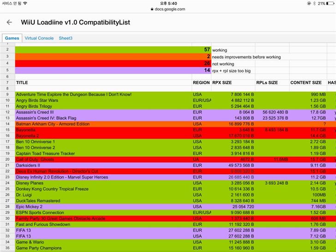
Task: Select content size cell 990 MB
Action: [308, 95]
